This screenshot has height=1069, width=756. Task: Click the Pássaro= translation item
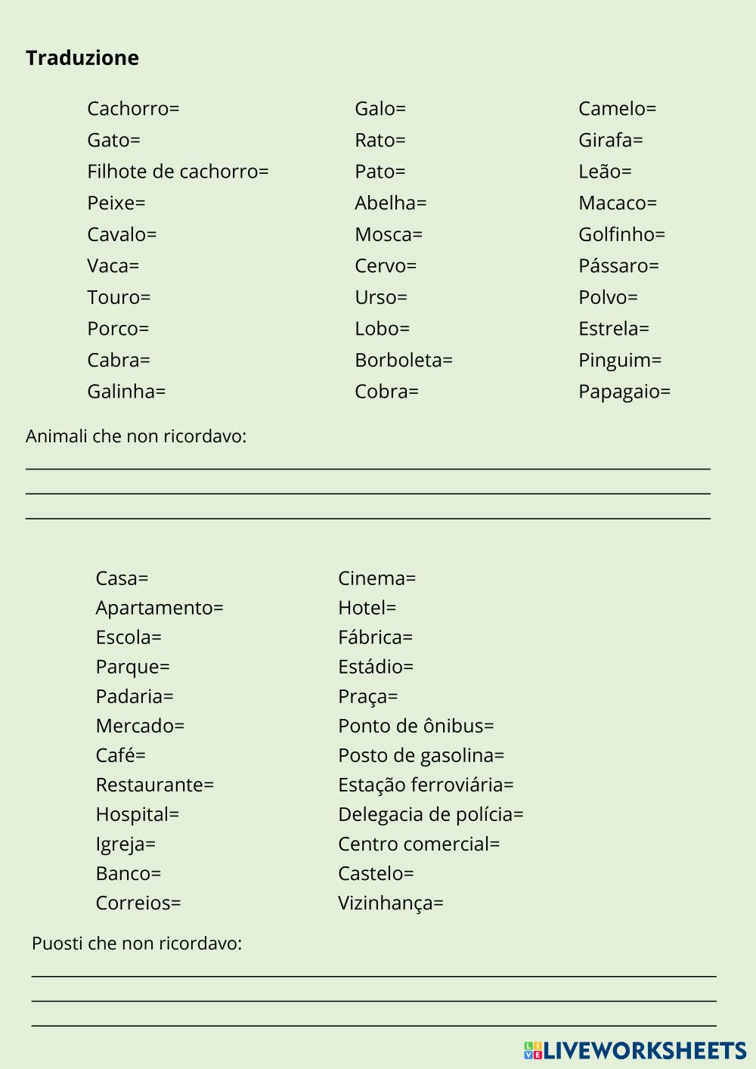(x=618, y=266)
